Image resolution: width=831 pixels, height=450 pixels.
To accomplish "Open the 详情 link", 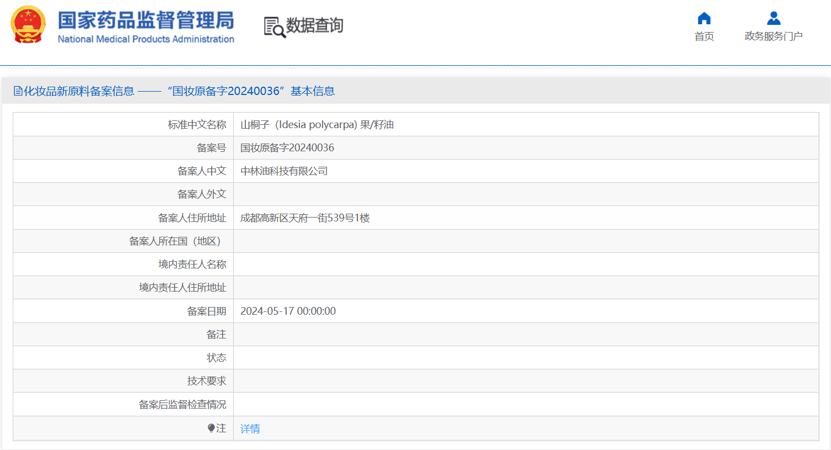I will point(250,428).
